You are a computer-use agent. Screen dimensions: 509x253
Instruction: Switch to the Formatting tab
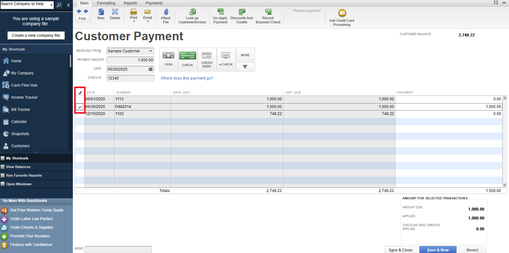tap(106, 3)
